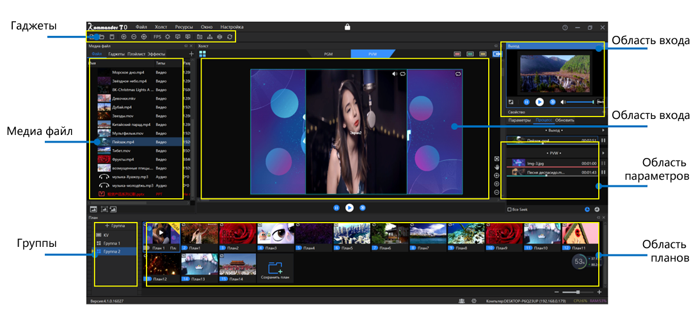Open the План7 thumbnail

point(427,237)
